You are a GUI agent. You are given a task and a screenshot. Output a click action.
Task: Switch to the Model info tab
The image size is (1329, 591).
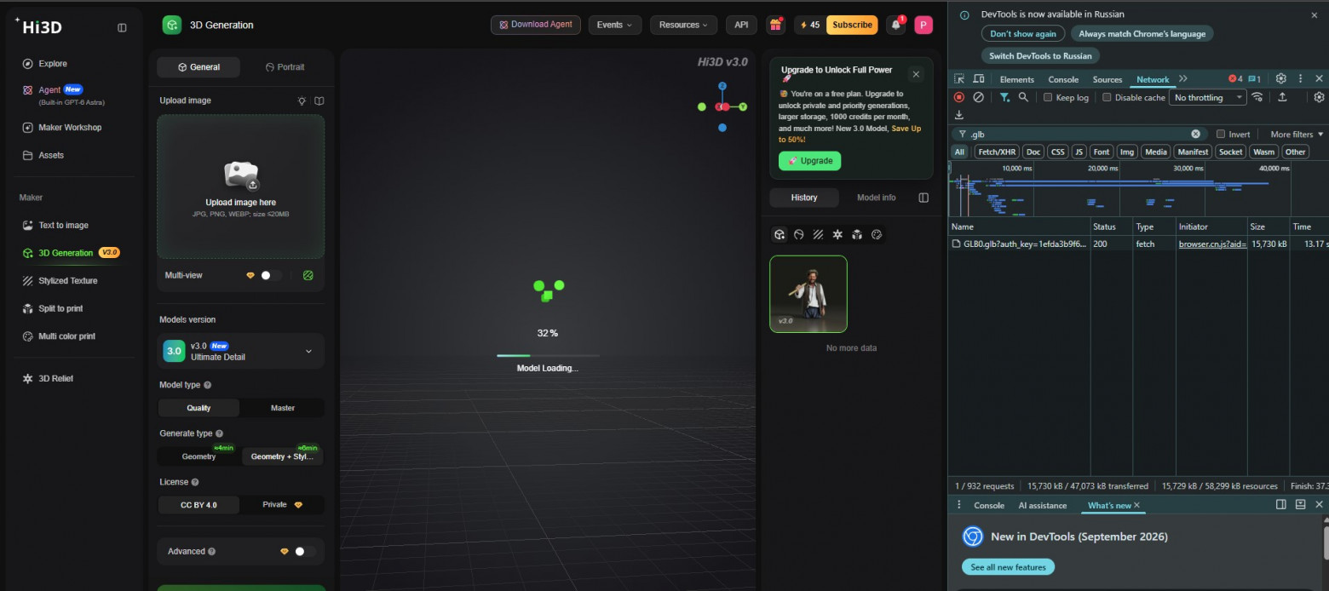click(x=876, y=198)
